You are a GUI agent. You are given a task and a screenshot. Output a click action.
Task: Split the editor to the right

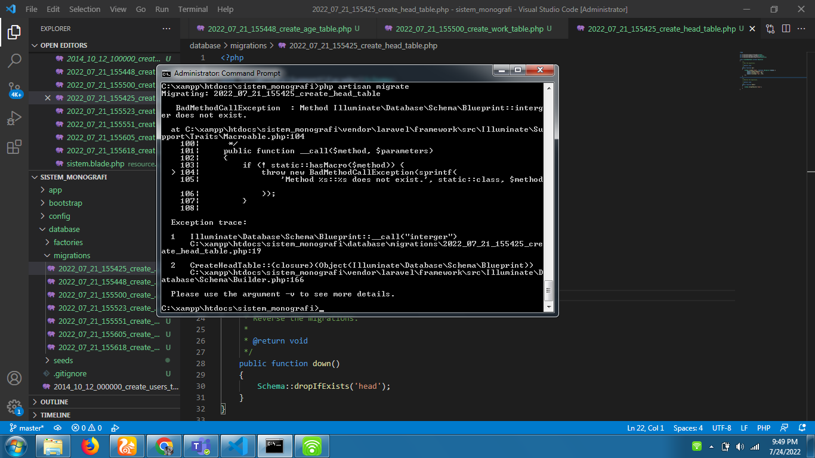point(786,29)
